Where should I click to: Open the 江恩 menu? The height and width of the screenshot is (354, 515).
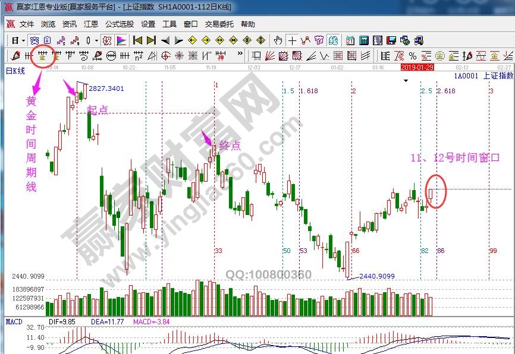[x=91, y=24]
